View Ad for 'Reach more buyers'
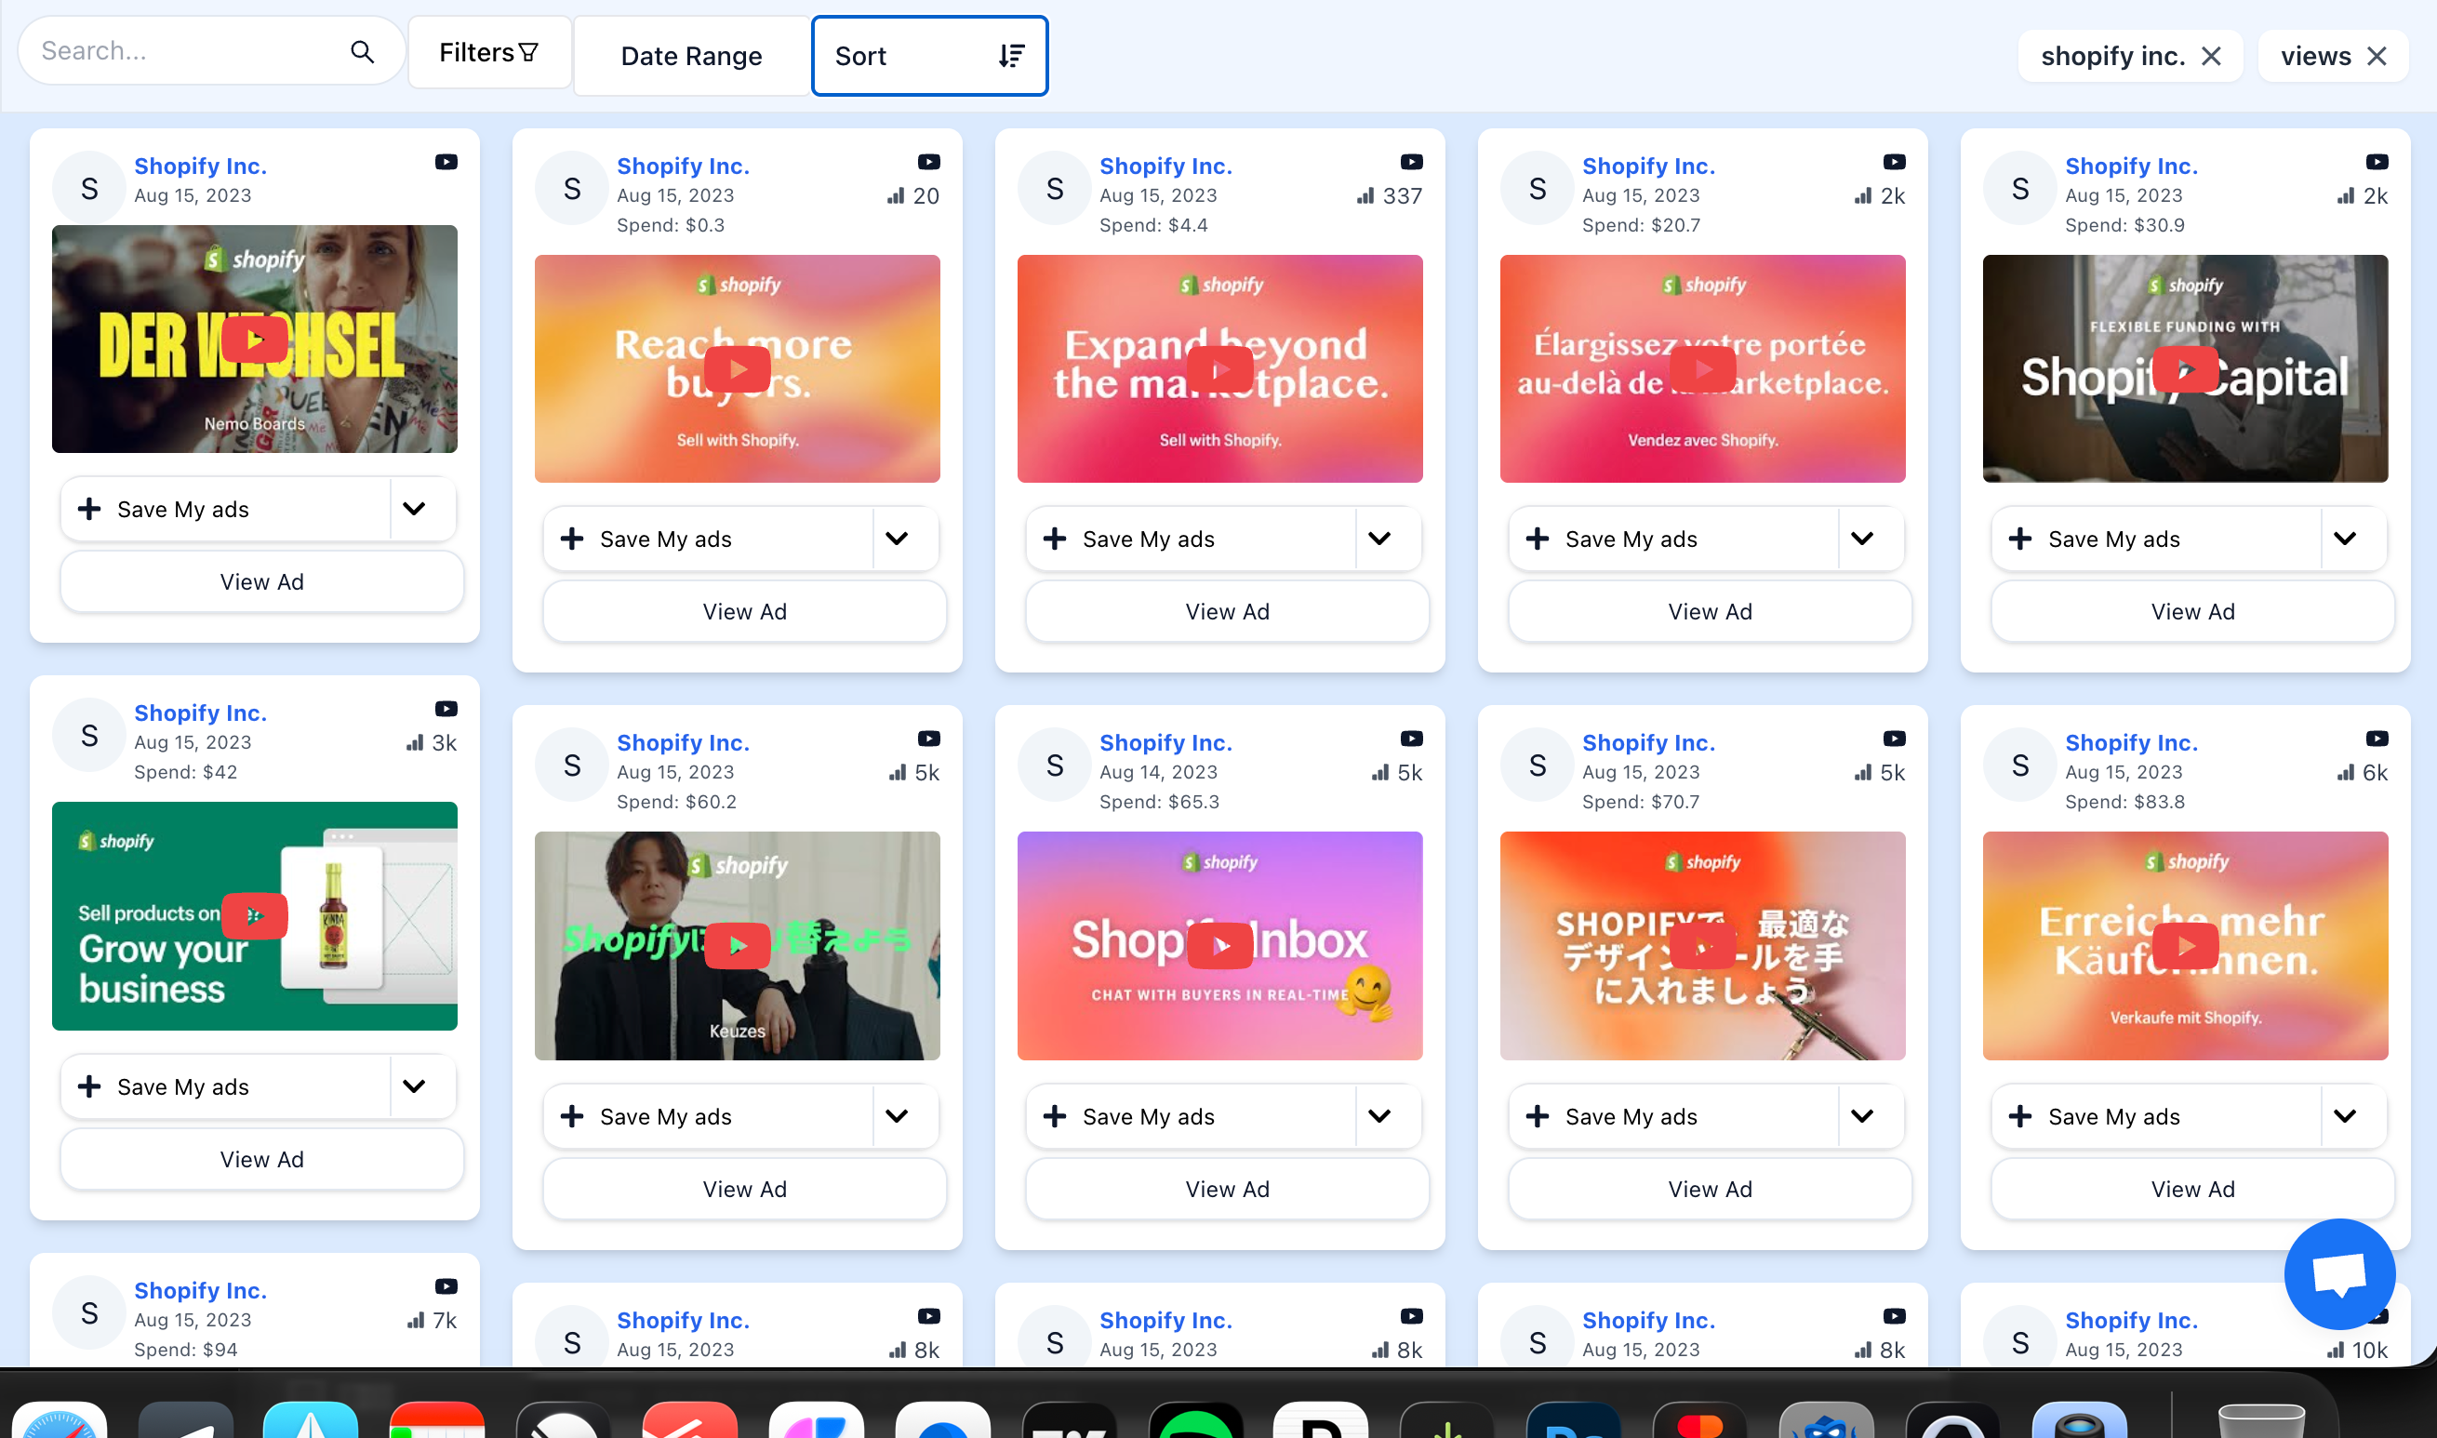The image size is (2437, 1438). 744,611
